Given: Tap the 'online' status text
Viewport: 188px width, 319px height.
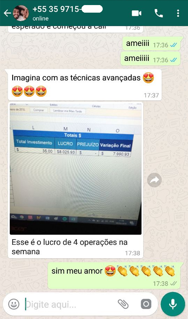Looking at the screenshot, I should click(41, 19).
